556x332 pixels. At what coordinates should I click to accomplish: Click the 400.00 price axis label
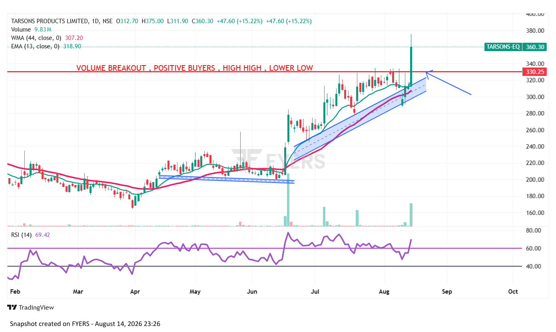point(535,14)
